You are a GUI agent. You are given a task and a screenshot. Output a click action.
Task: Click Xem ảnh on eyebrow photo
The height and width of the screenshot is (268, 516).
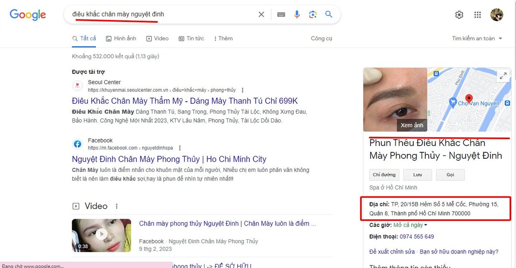[x=412, y=125]
